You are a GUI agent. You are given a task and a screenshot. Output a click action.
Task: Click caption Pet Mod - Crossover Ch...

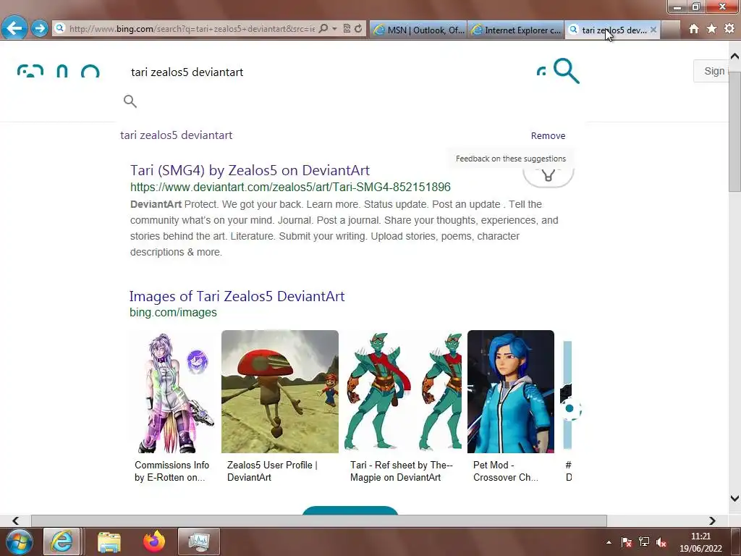pos(506,471)
